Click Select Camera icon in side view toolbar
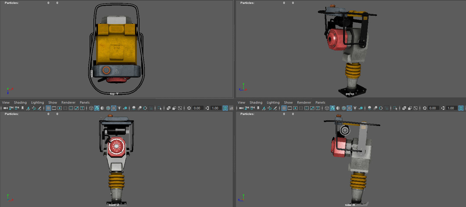The height and width of the screenshot is (207, 466). (241, 108)
